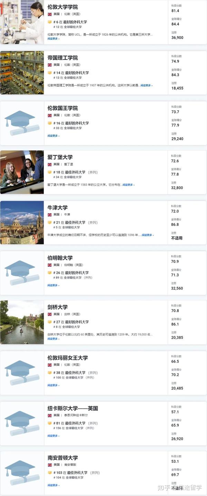Click the subject score value 81.4

coord(175,11)
